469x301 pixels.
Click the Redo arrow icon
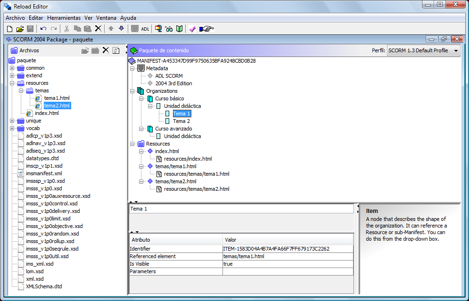(x=54, y=29)
